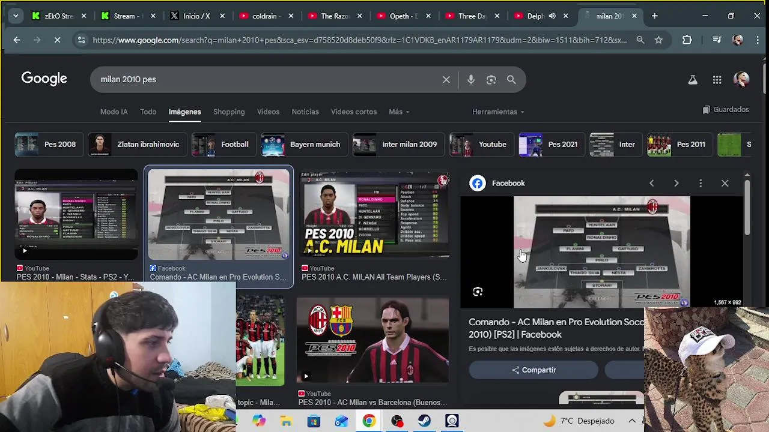Click the Compartir share button

[x=533, y=370]
